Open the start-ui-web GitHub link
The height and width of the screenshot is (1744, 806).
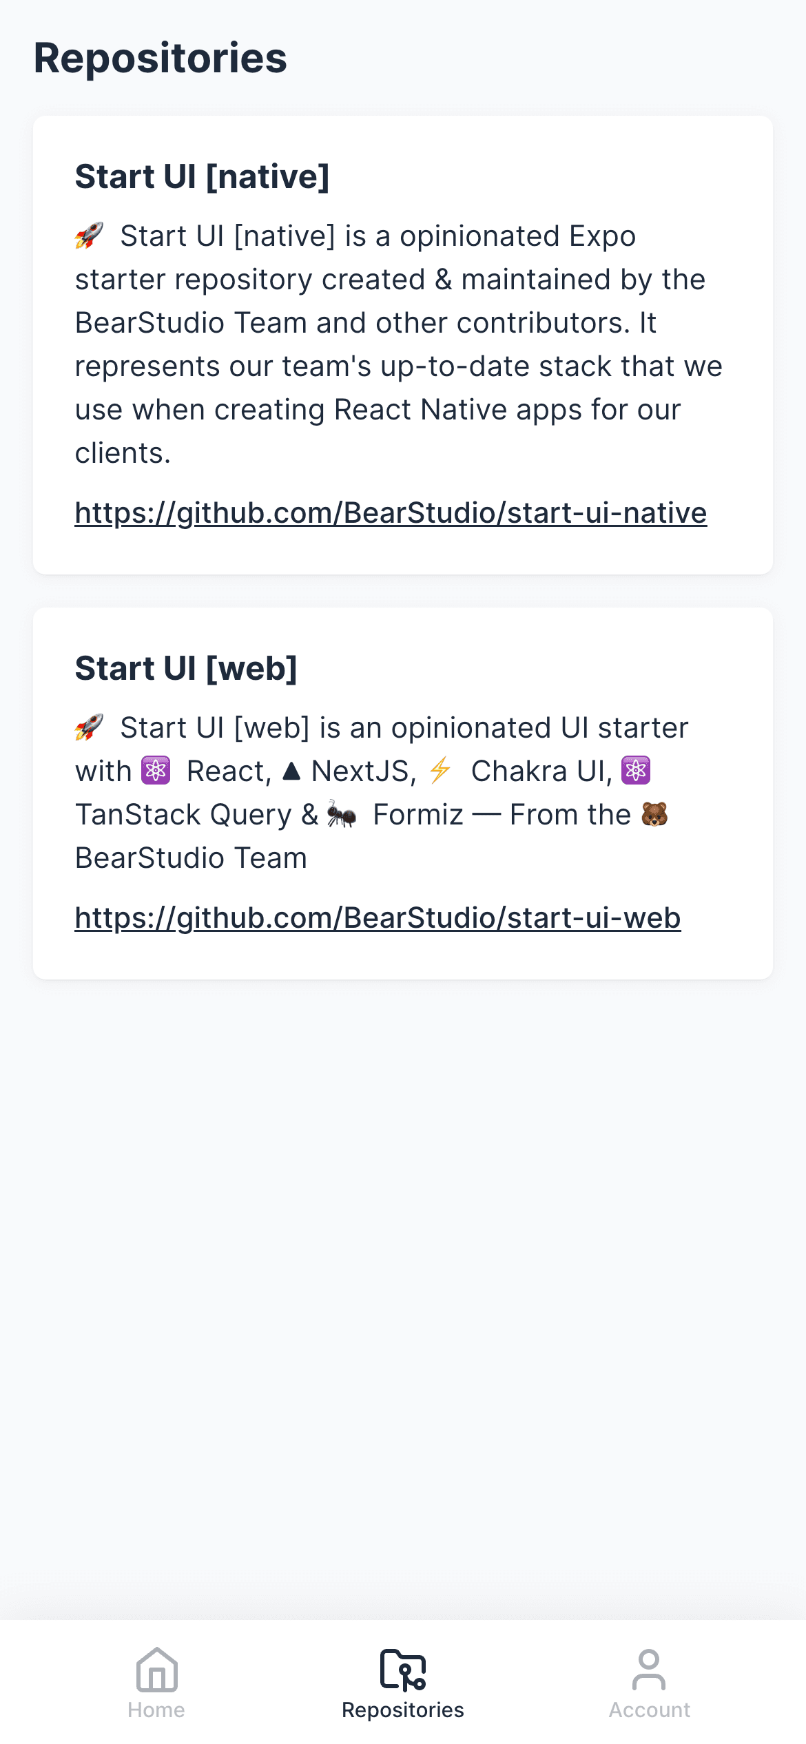click(x=378, y=918)
